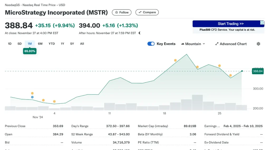Click the Follow star button
The height and width of the screenshot is (150, 270).
click(x=122, y=12)
